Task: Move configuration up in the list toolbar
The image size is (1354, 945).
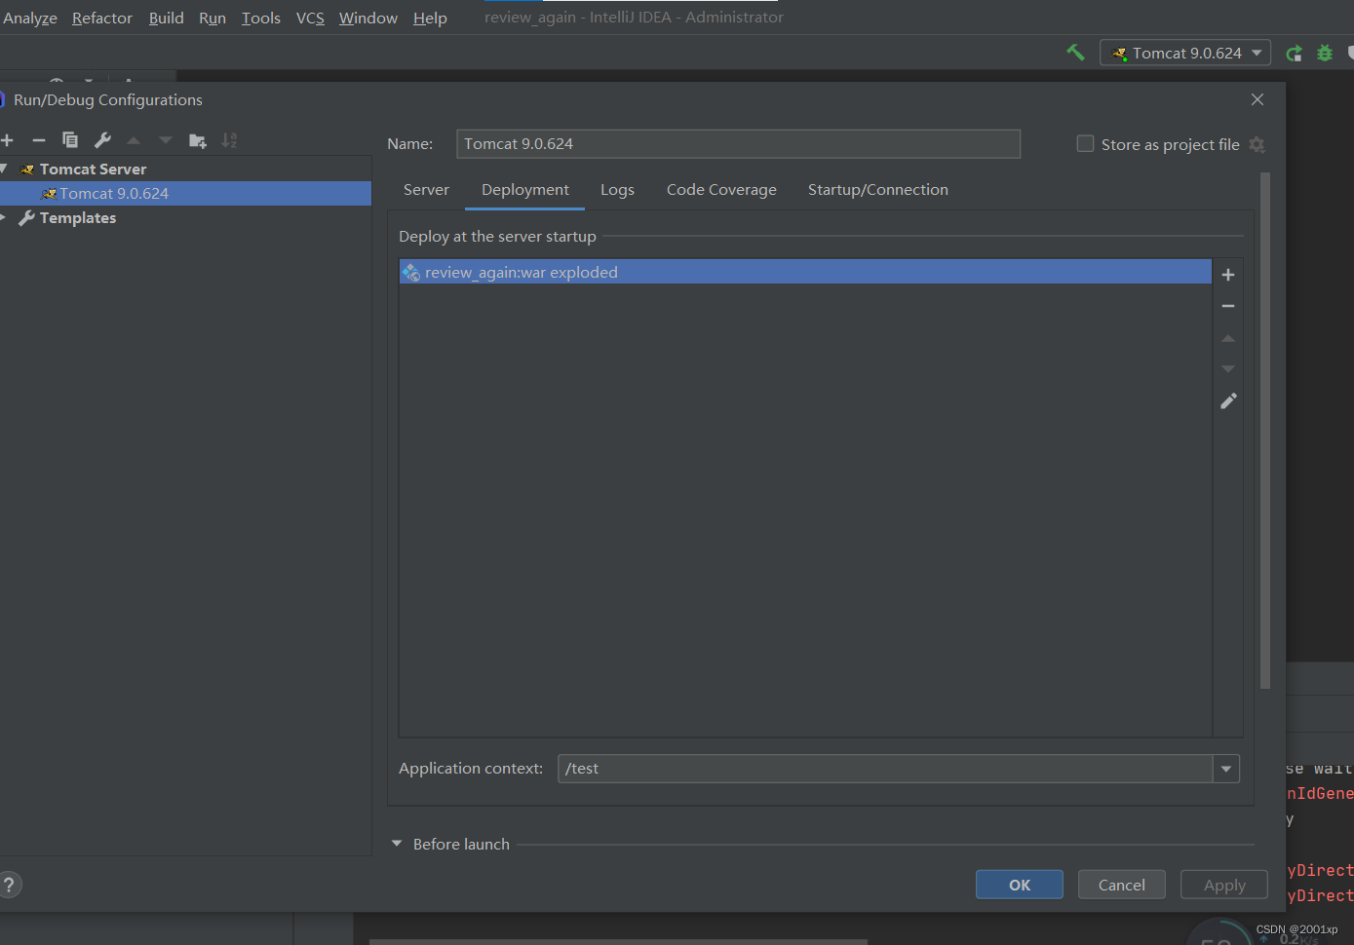Action: (134, 140)
